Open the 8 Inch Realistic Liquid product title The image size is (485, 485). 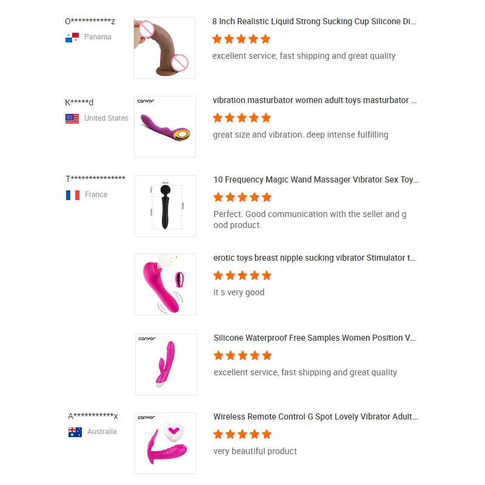coord(314,21)
